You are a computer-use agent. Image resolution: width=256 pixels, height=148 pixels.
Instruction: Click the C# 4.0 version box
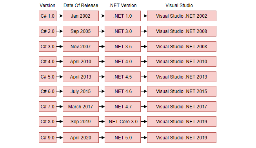[x=47, y=61]
